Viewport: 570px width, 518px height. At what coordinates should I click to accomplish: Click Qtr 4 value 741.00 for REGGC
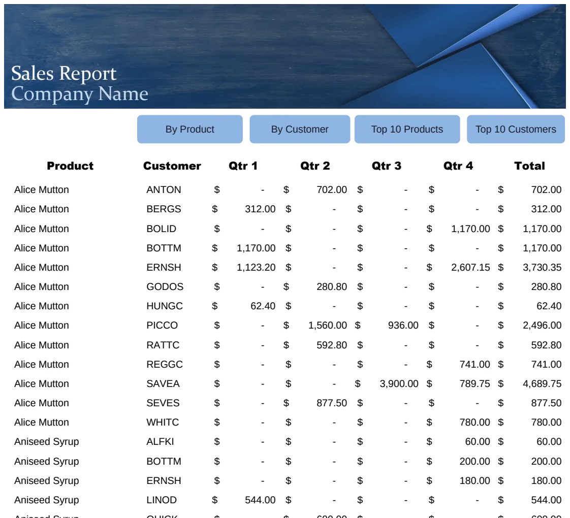475,364
